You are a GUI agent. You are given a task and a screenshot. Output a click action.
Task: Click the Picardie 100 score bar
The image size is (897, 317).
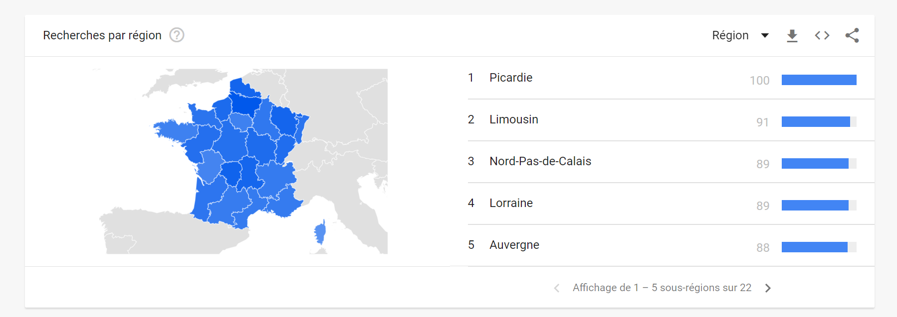pyautogui.click(x=819, y=80)
